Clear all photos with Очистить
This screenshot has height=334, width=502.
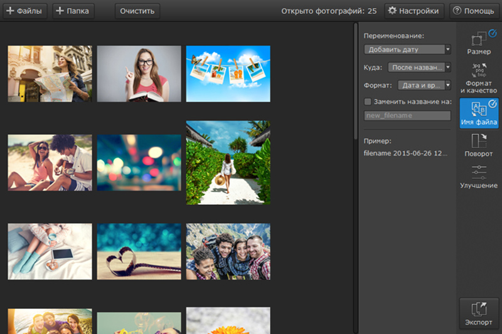(x=137, y=11)
